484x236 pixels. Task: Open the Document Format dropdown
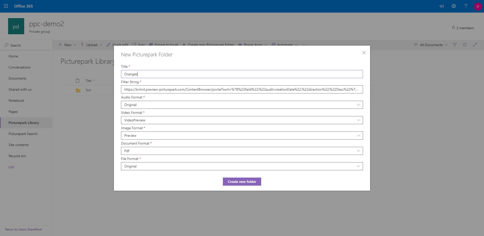[x=242, y=151]
